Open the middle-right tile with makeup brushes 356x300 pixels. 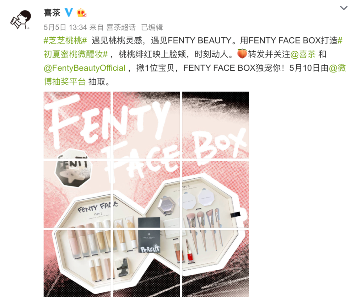(216, 194)
